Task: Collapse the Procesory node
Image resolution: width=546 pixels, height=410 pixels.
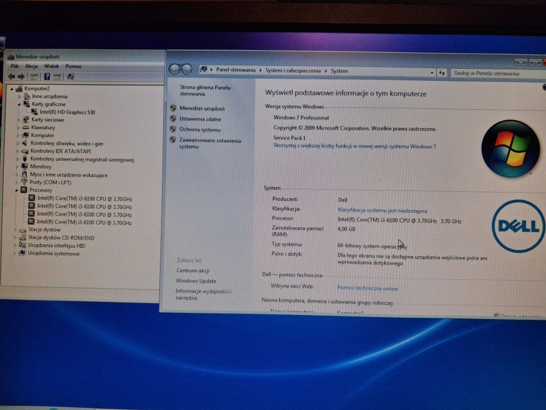Action: click(16, 190)
